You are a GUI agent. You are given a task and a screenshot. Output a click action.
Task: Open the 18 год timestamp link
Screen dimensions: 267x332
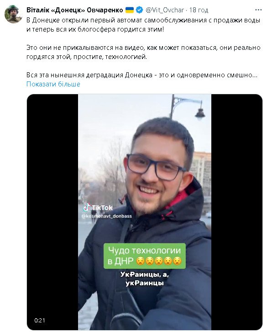(199, 10)
